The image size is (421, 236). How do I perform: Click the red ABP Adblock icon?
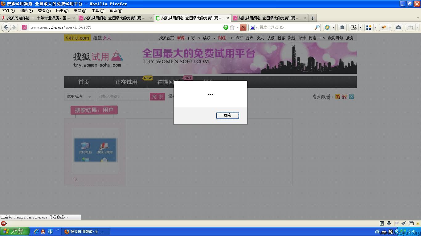pyautogui.click(x=3, y=223)
